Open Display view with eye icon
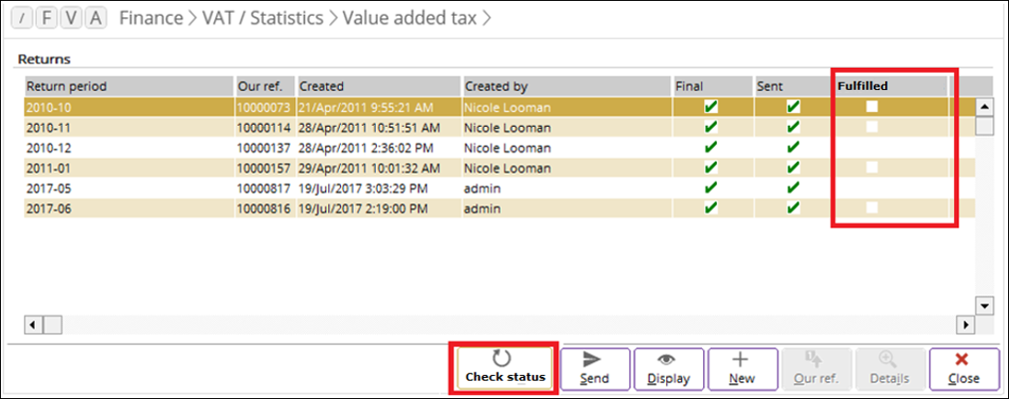The height and width of the screenshot is (399, 1009). point(668,369)
